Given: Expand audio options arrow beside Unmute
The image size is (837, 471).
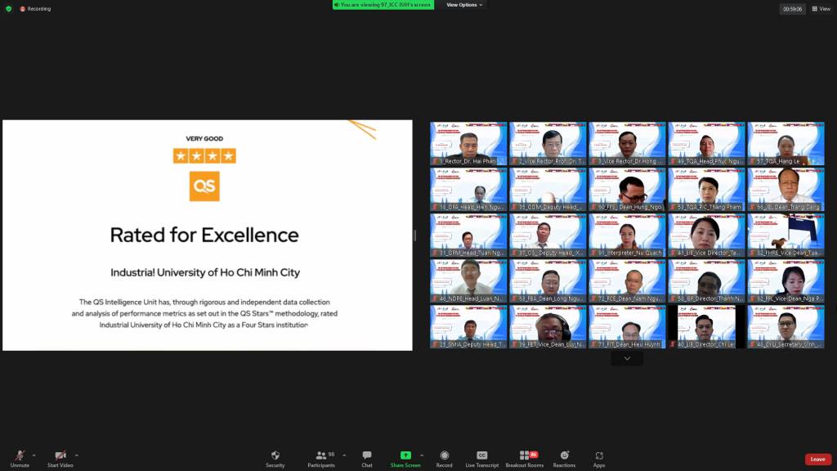Looking at the screenshot, I should 34,455.
